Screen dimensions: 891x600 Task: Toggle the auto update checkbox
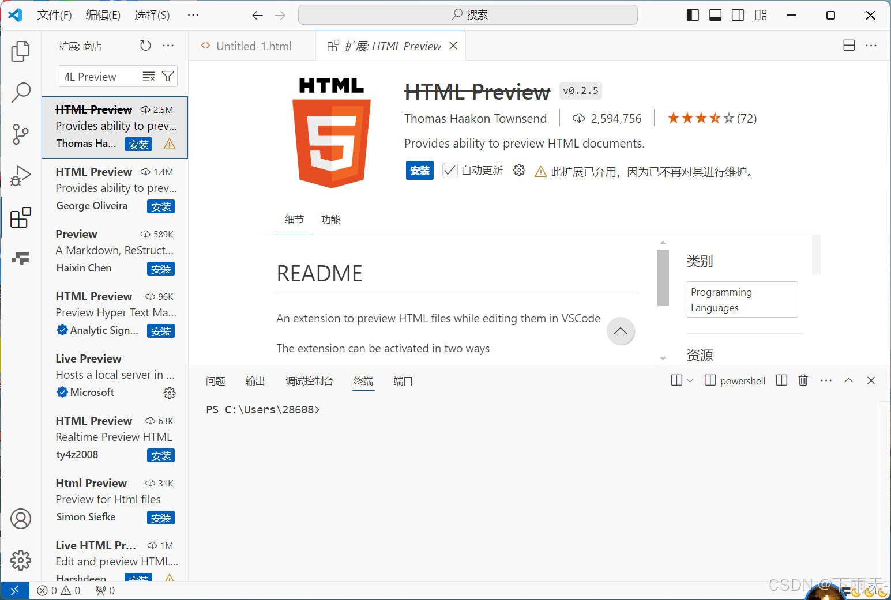tap(450, 171)
